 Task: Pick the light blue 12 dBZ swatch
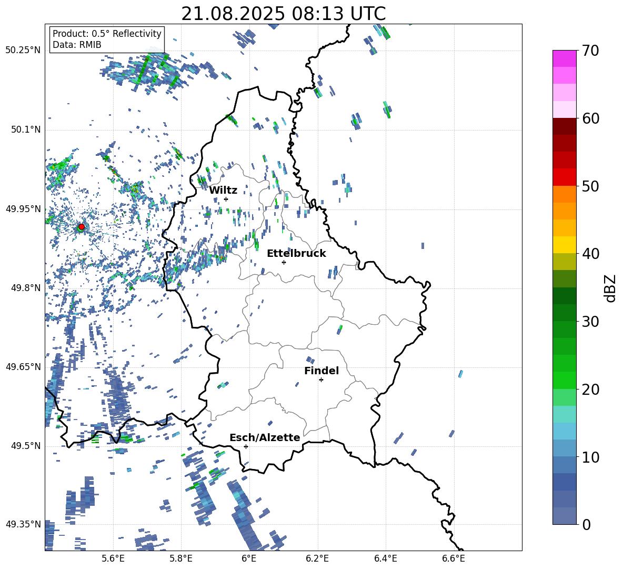pyautogui.click(x=564, y=431)
